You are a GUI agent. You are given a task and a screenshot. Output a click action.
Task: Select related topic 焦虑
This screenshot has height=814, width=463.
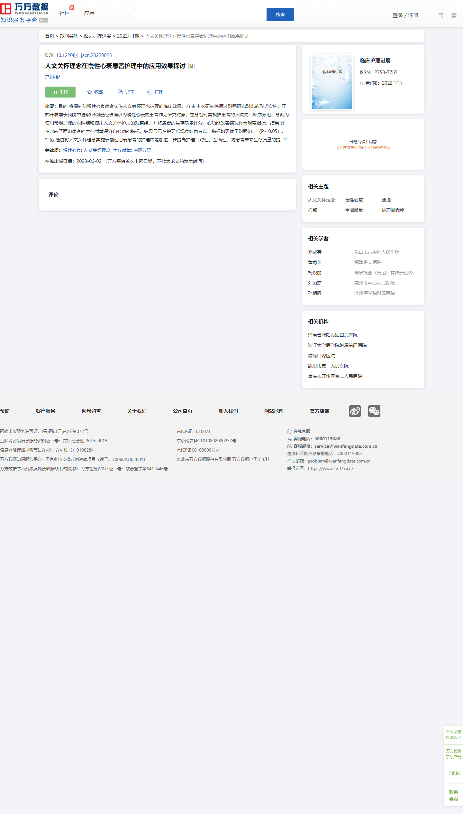coord(386,200)
